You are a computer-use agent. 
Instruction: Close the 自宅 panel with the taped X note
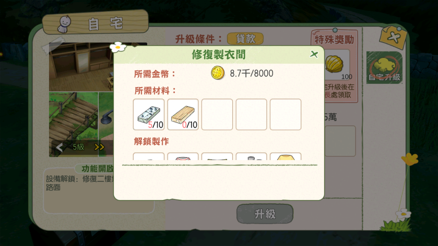393,37
